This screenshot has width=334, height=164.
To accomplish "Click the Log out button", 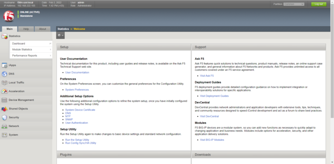I will pos(319,4).
